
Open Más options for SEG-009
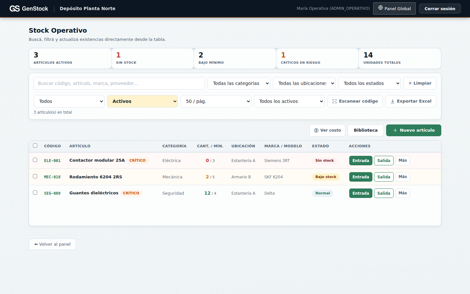[x=403, y=193]
